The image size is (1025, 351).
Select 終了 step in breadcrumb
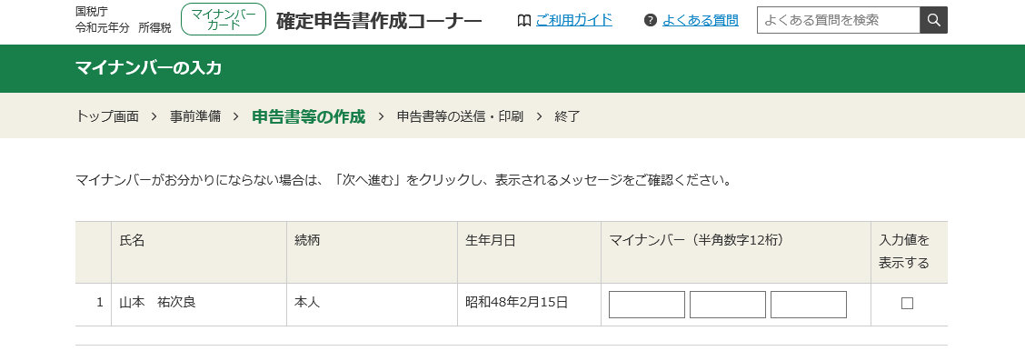click(x=567, y=116)
